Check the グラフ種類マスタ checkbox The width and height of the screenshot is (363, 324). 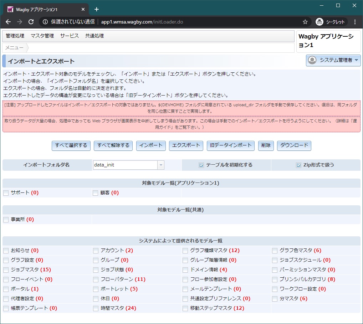(185, 251)
